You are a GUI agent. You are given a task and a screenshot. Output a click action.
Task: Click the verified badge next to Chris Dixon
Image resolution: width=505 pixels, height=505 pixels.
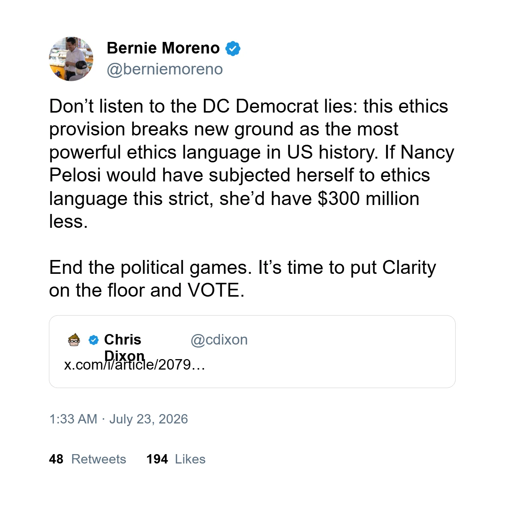click(x=94, y=340)
